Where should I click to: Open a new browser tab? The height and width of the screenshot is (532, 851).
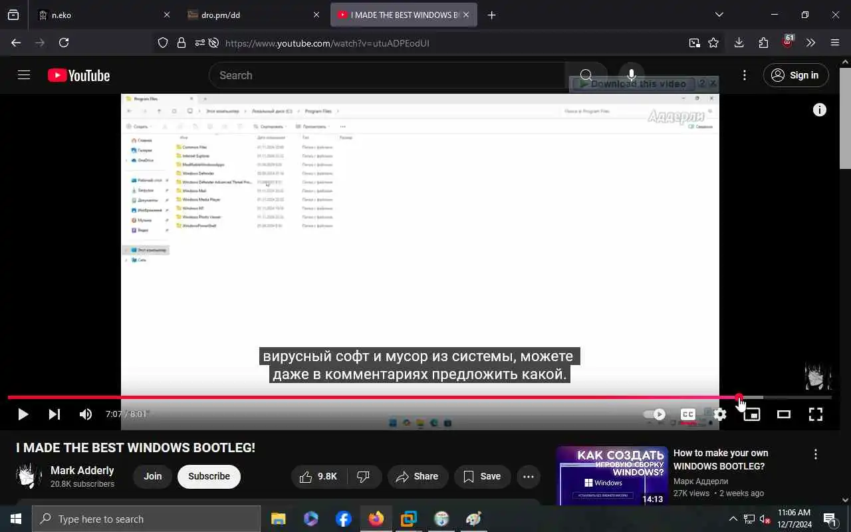click(491, 15)
